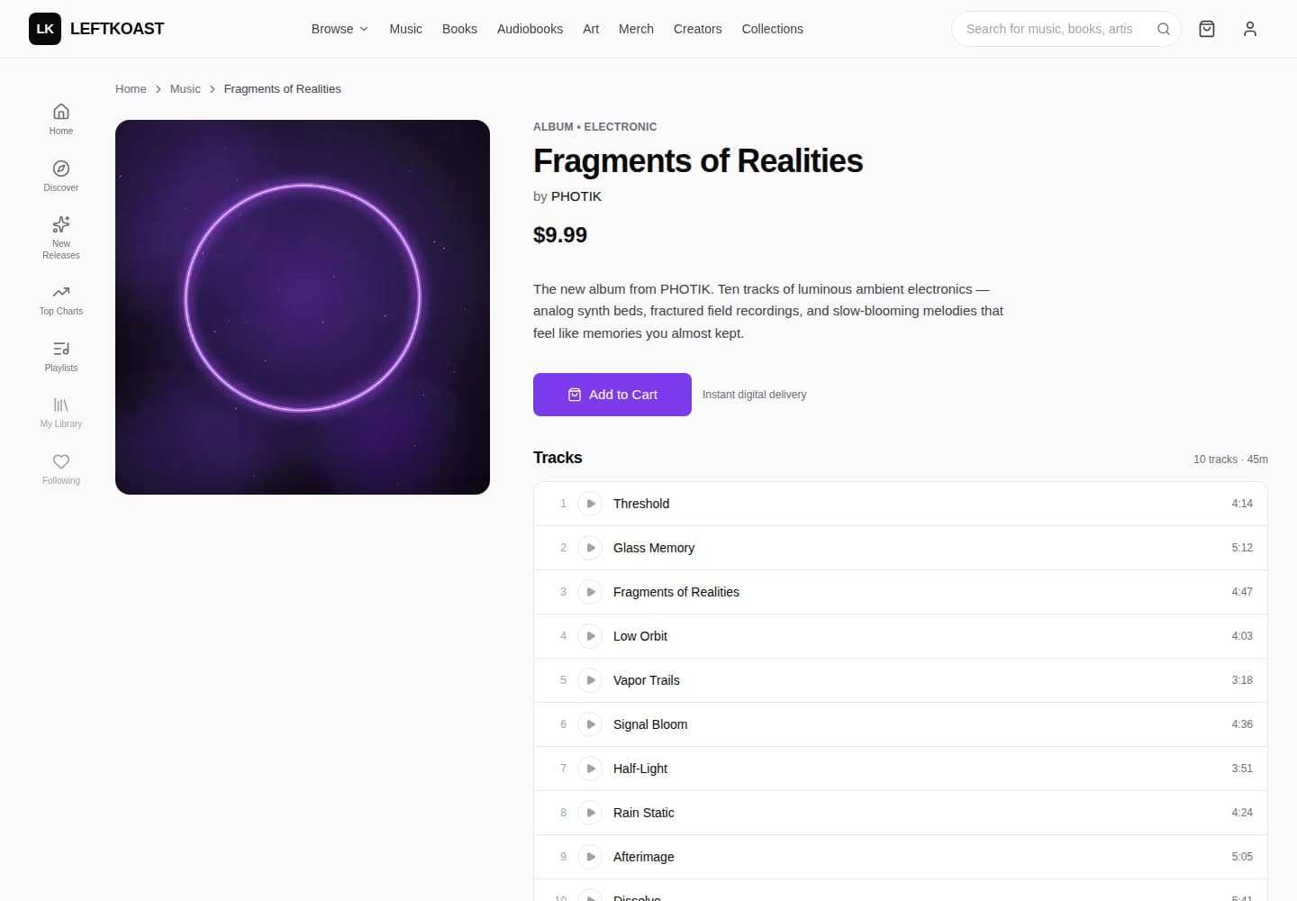1297x901 pixels.
Task: Select the Rain Static track title
Action: (x=644, y=813)
